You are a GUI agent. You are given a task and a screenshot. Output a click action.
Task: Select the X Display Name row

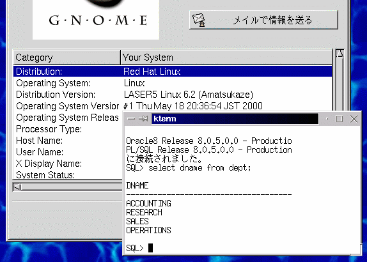pyautogui.click(x=68, y=164)
